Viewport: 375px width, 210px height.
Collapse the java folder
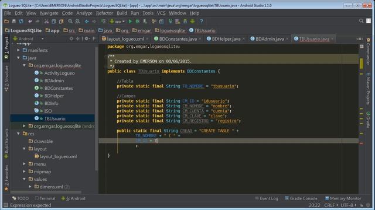(18, 58)
